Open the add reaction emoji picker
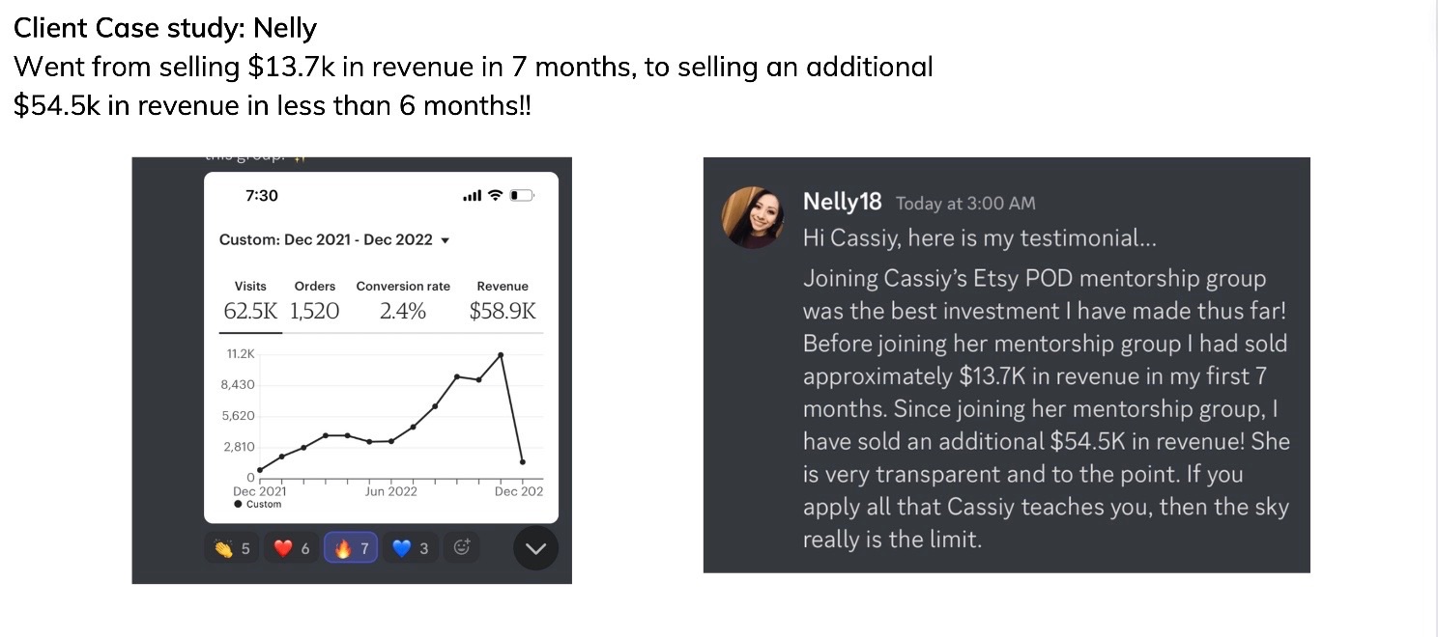1438x637 pixels. tap(462, 547)
